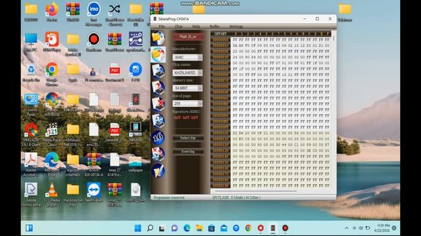Expand the Memory size dropdown 64 MBIT
The width and height of the screenshot is (421, 236).
click(200, 88)
